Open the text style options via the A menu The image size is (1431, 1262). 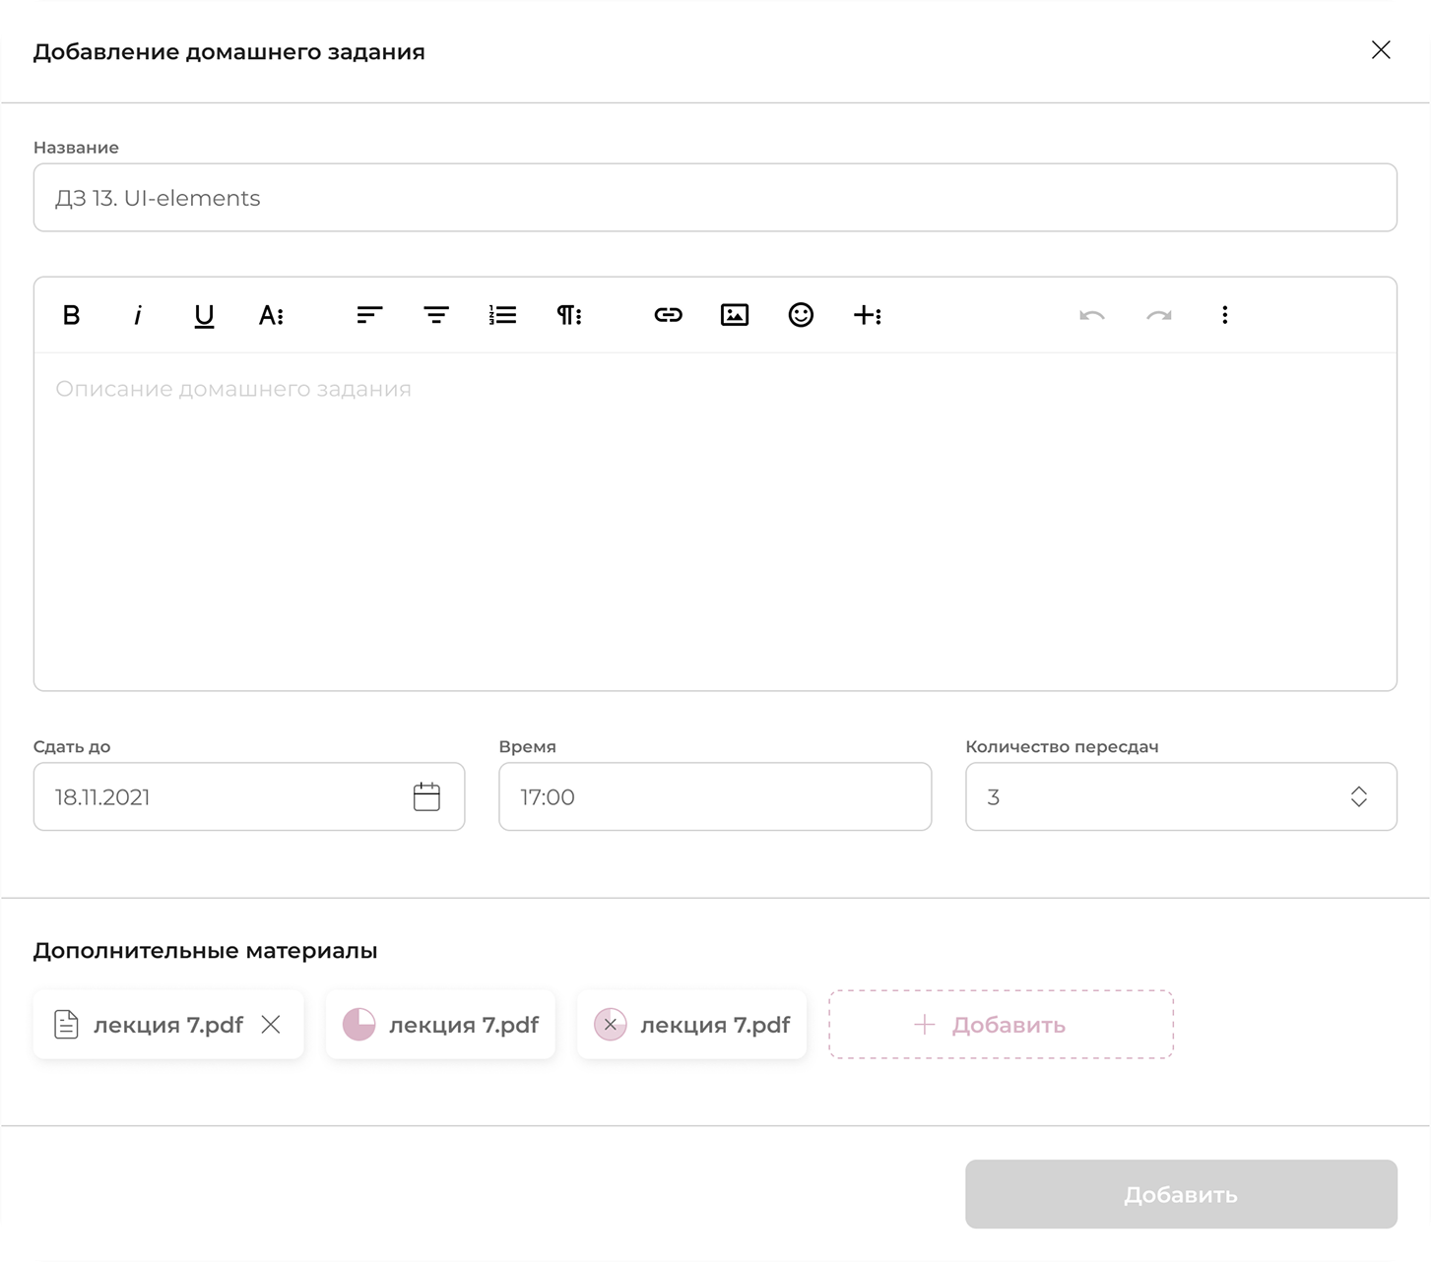[272, 315]
